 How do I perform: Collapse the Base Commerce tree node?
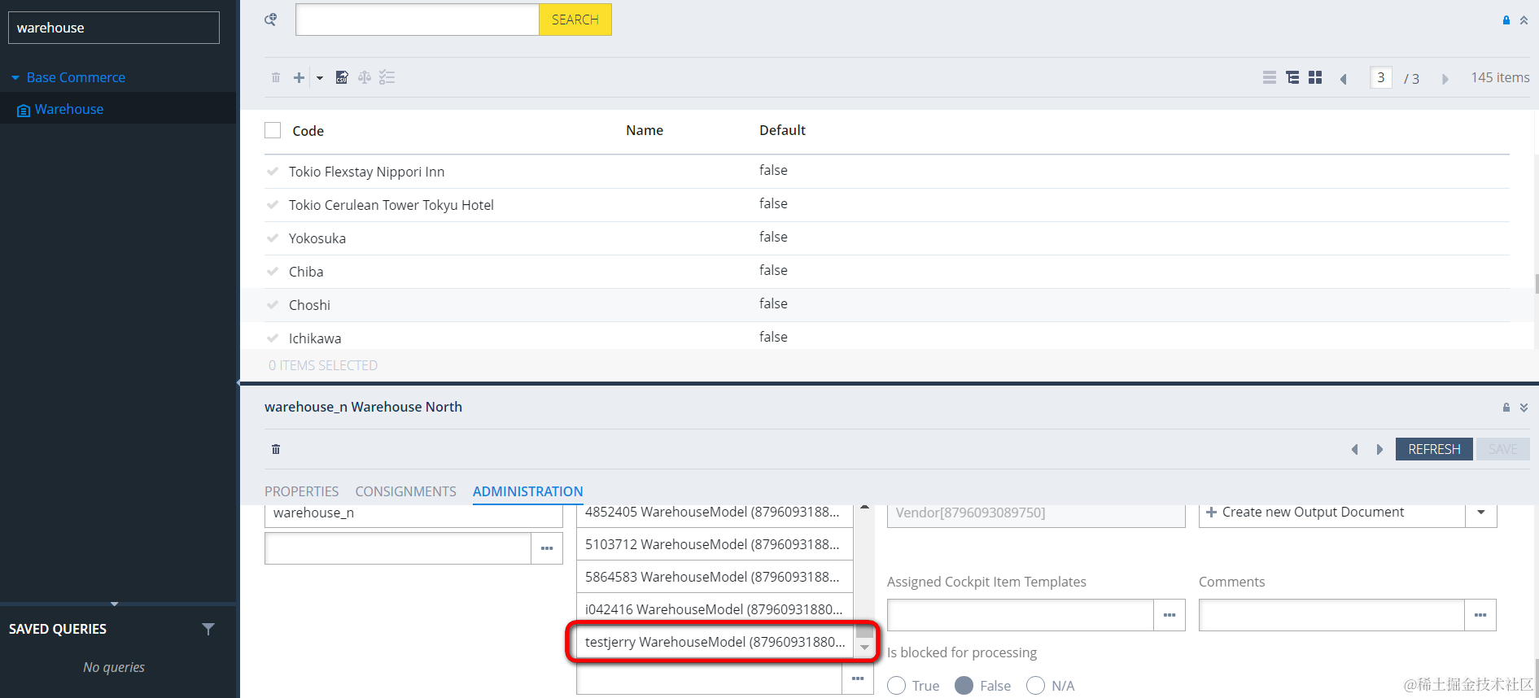pyautogui.click(x=15, y=78)
